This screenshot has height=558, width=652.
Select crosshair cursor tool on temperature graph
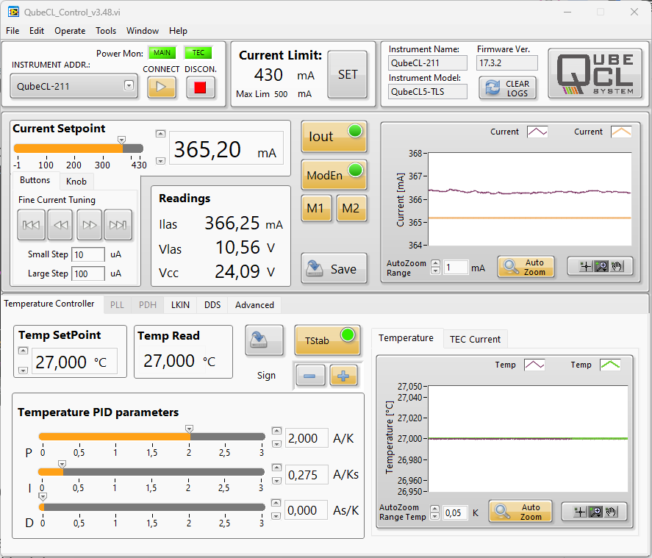[580, 512]
